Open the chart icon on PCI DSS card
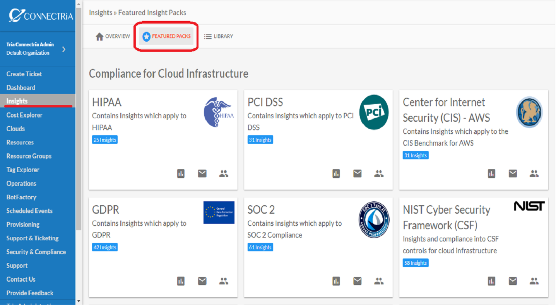556x306 pixels. tap(336, 174)
